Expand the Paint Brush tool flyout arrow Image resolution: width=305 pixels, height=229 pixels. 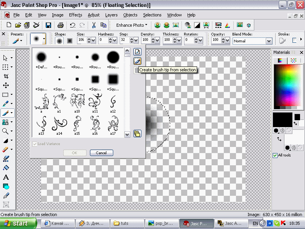click(x=12, y=113)
